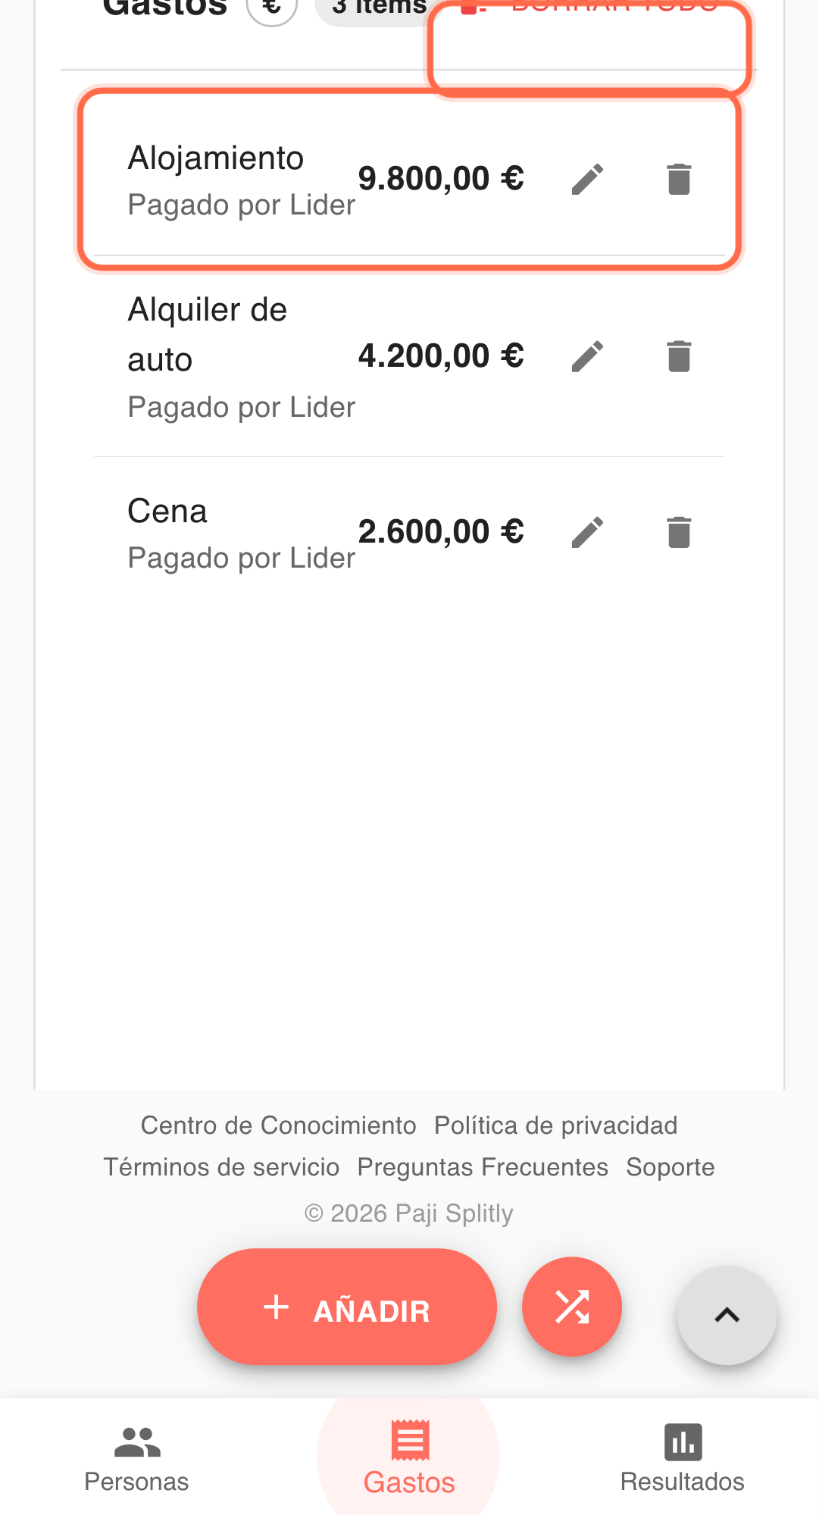Go to Preguntas Frecuentes

483,1167
